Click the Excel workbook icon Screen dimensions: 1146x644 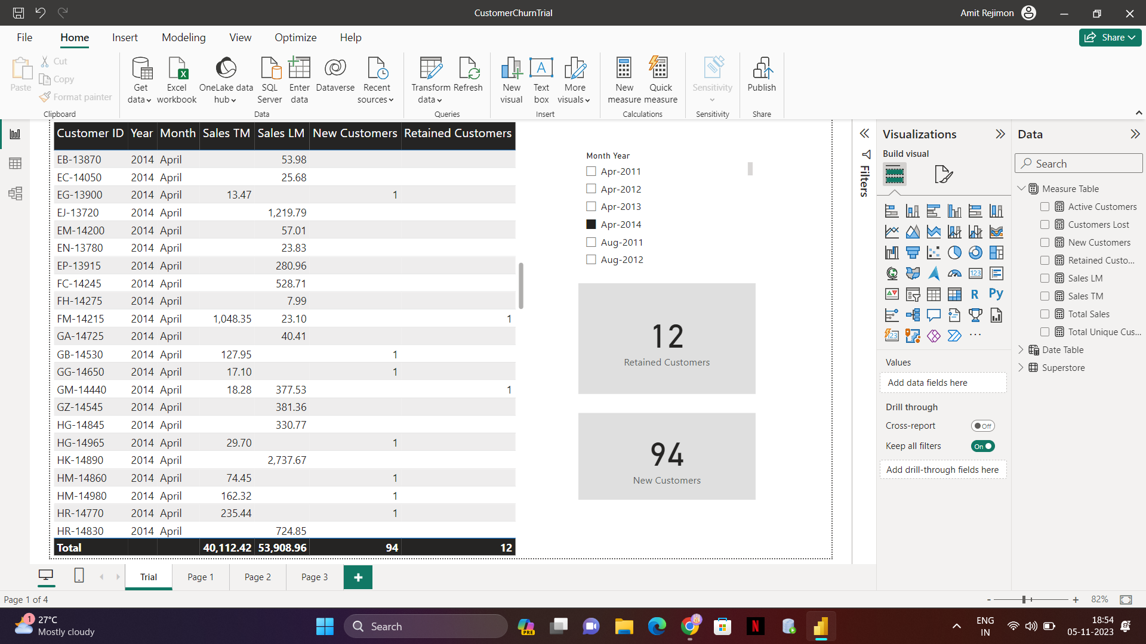click(177, 80)
